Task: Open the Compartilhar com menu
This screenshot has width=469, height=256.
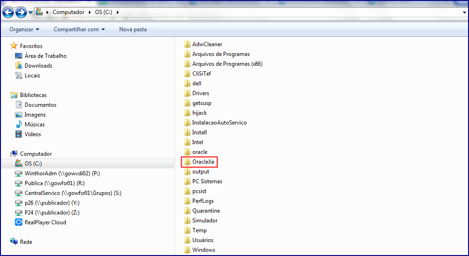Action: tap(79, 29)
